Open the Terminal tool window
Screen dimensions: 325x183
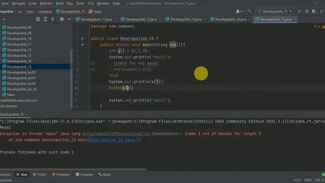tap(84, 174)
